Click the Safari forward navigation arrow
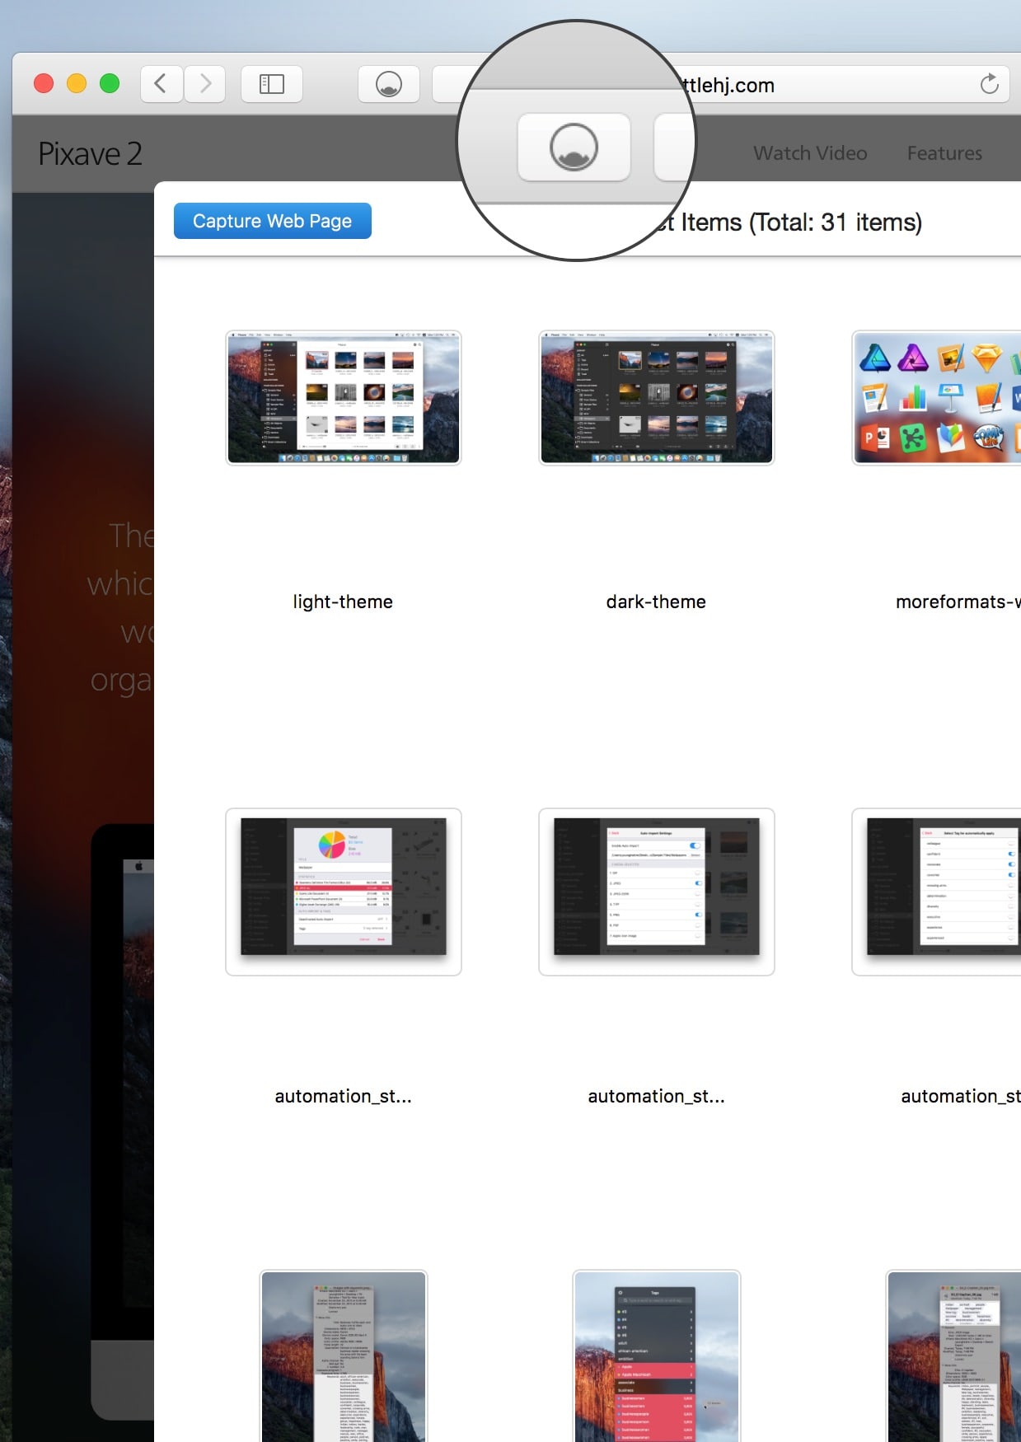1021x1442 pixels. 205,84
